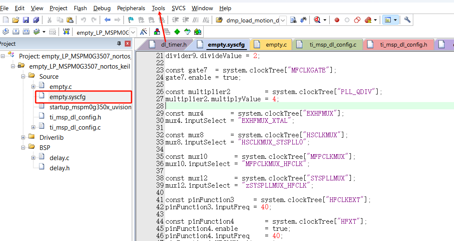Start debug session with red d icon

click(x=317, y=20)
